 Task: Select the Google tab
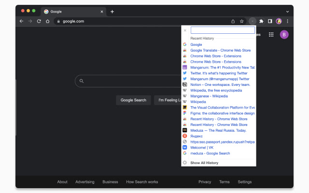click(x=73, y=12)
